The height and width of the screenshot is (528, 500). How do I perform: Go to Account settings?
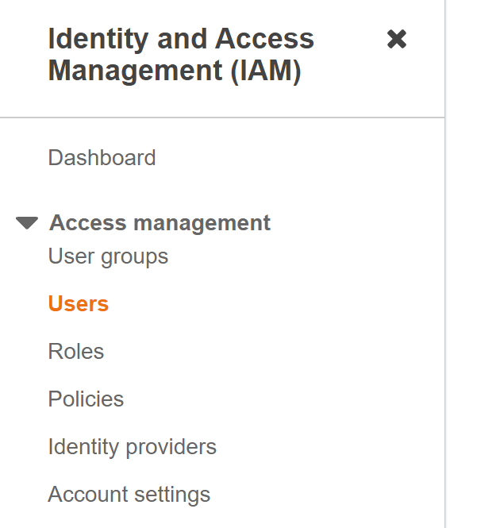129,495
